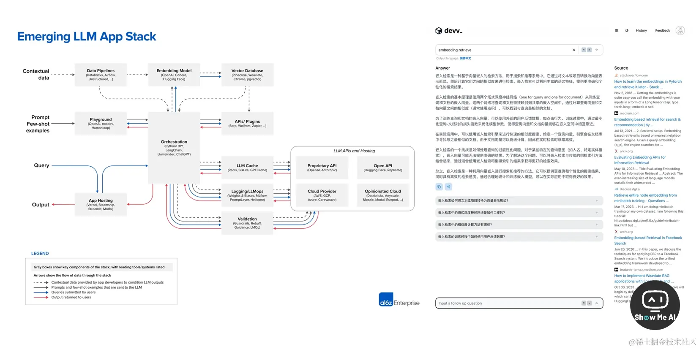
Task: Open the Feedback menu item
Action: (x=662, y=30)
